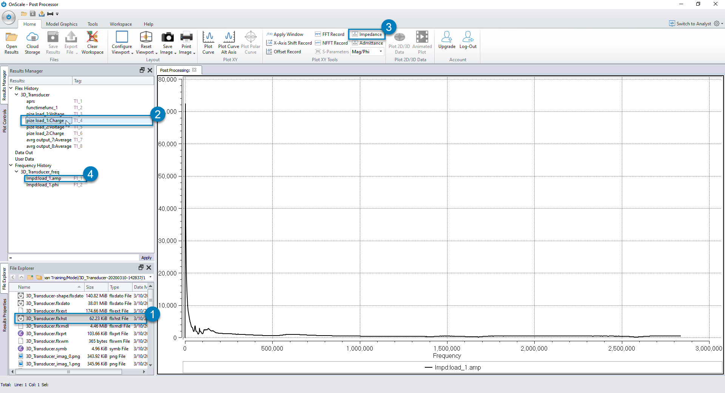This screenshot has width=725, height=393.
Task: Create new folder in File Explorer
Action: click(30, 277)
